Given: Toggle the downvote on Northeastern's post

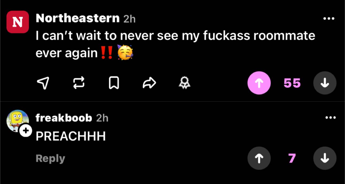Looking at the screenshot, I should 324,83.
